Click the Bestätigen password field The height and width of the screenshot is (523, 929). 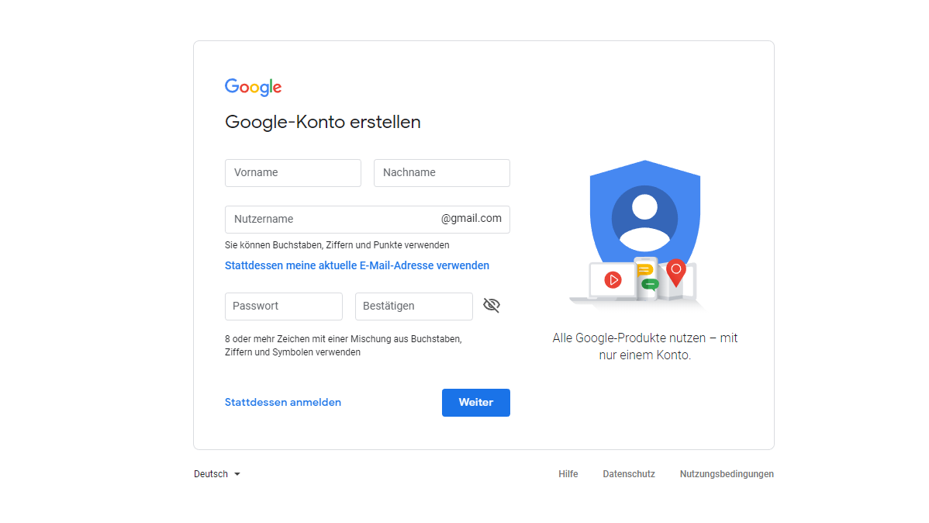click(x=413, y=307)
